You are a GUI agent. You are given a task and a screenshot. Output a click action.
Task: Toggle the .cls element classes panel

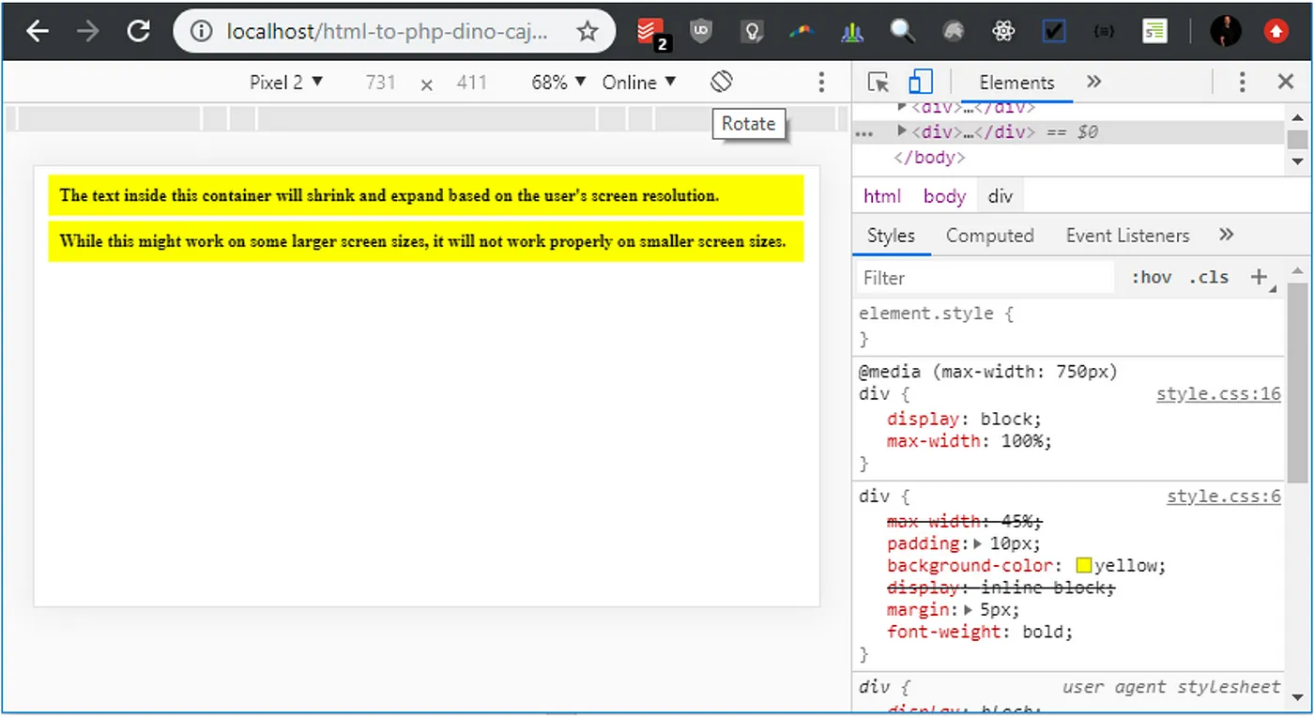coord(1208,277)
